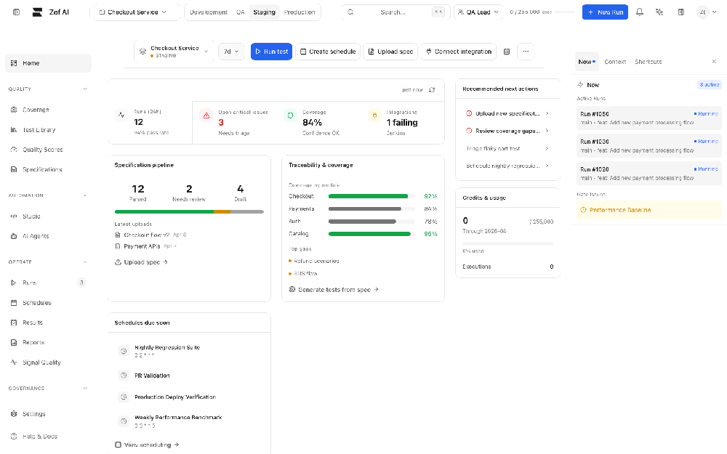This screenshot has height=454, width=727.
Task: Click the Runs (24h) pulse icon
Action: (x=121, y=115)
